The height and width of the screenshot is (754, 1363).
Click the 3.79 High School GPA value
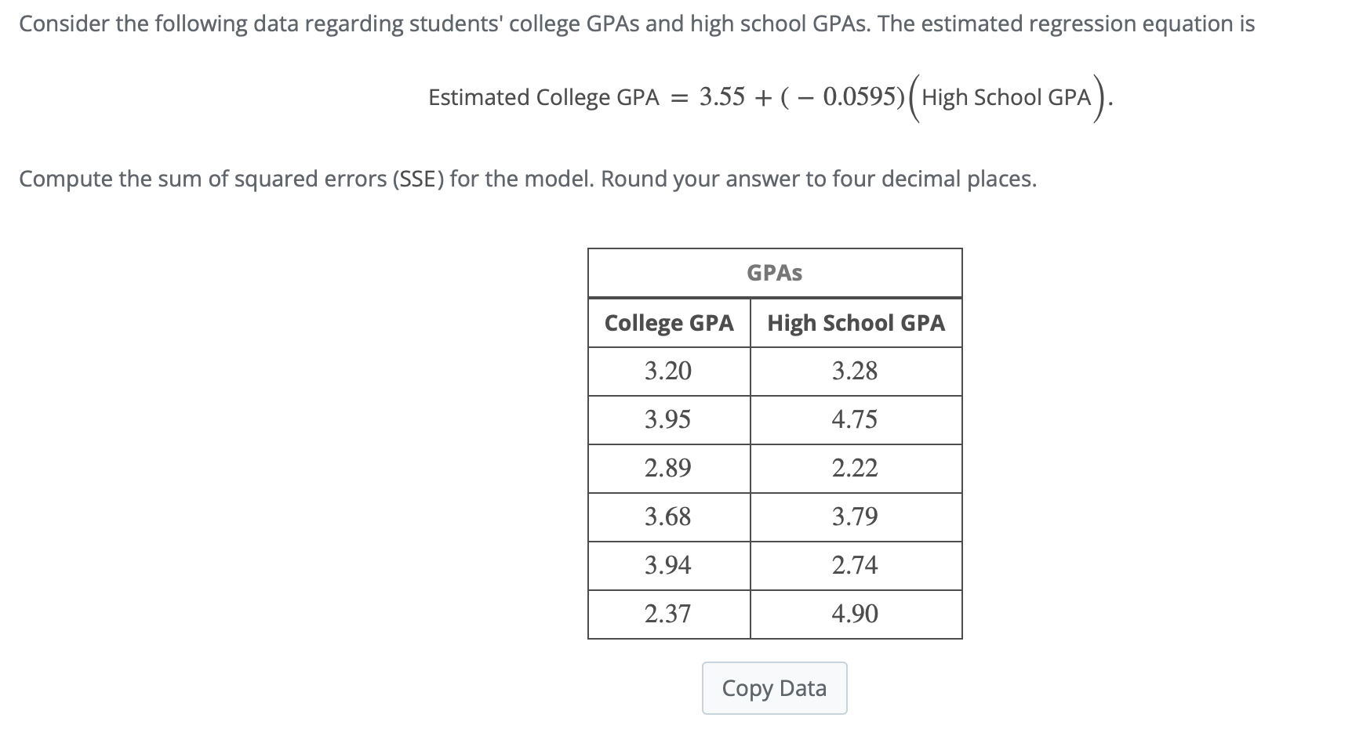click(855, 517)
